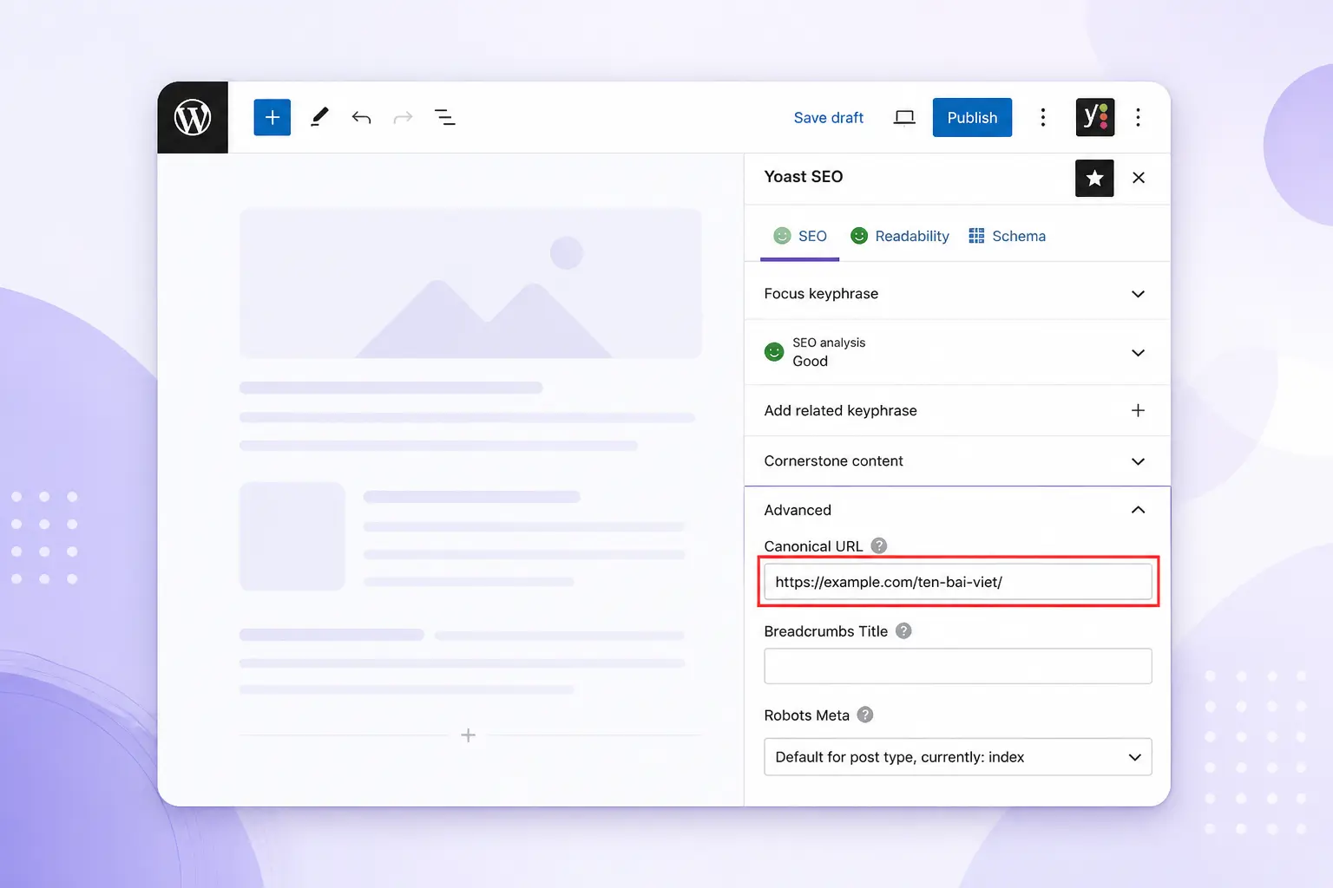
Task: Add a related keyphrase with plus
Action: tap(1138, 410)
